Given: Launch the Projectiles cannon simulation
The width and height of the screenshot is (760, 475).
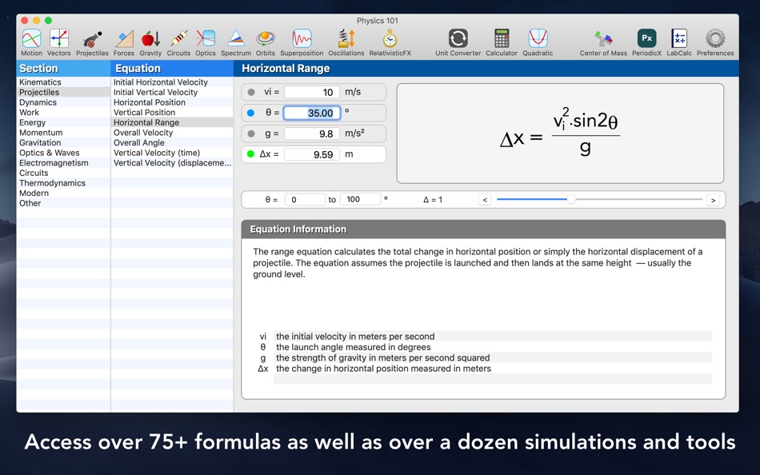Looking at the screenshot, I should click(x=92, y=42).
